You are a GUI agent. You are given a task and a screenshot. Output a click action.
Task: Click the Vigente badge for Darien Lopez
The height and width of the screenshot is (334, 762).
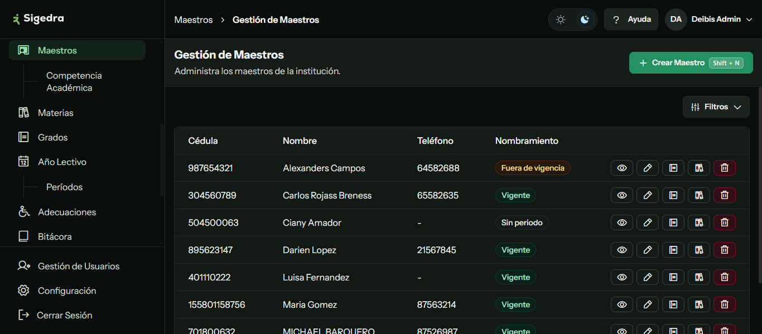coord(515,250)
